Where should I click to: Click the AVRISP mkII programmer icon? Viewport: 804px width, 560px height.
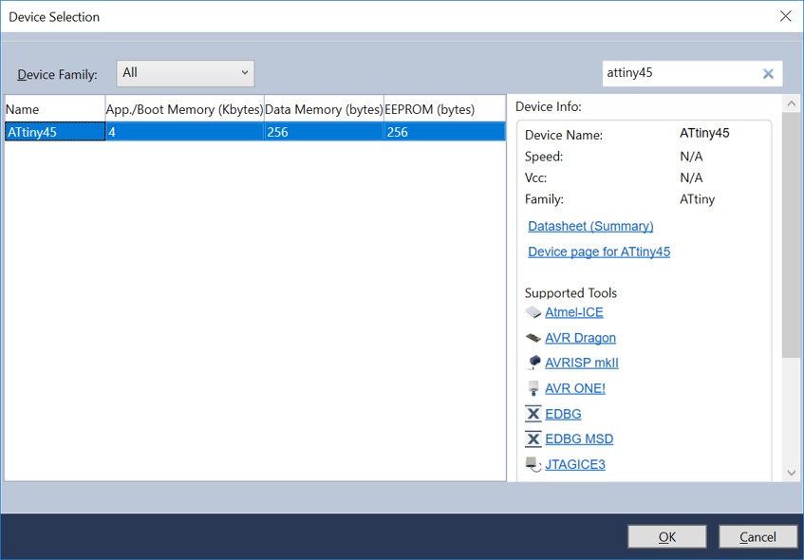[533, 363]
